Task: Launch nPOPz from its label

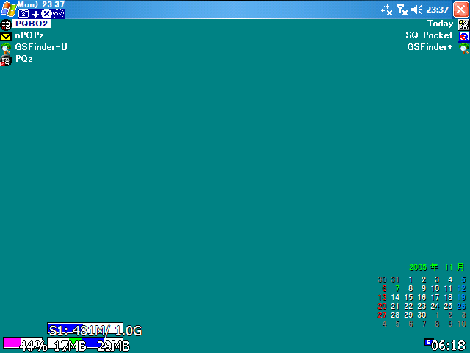Action: 29,35
